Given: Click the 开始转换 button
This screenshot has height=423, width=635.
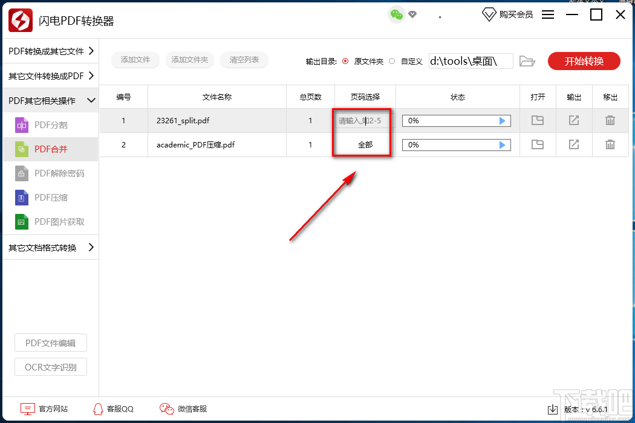Looking at the screenshot, I should (x=584, y=60).
